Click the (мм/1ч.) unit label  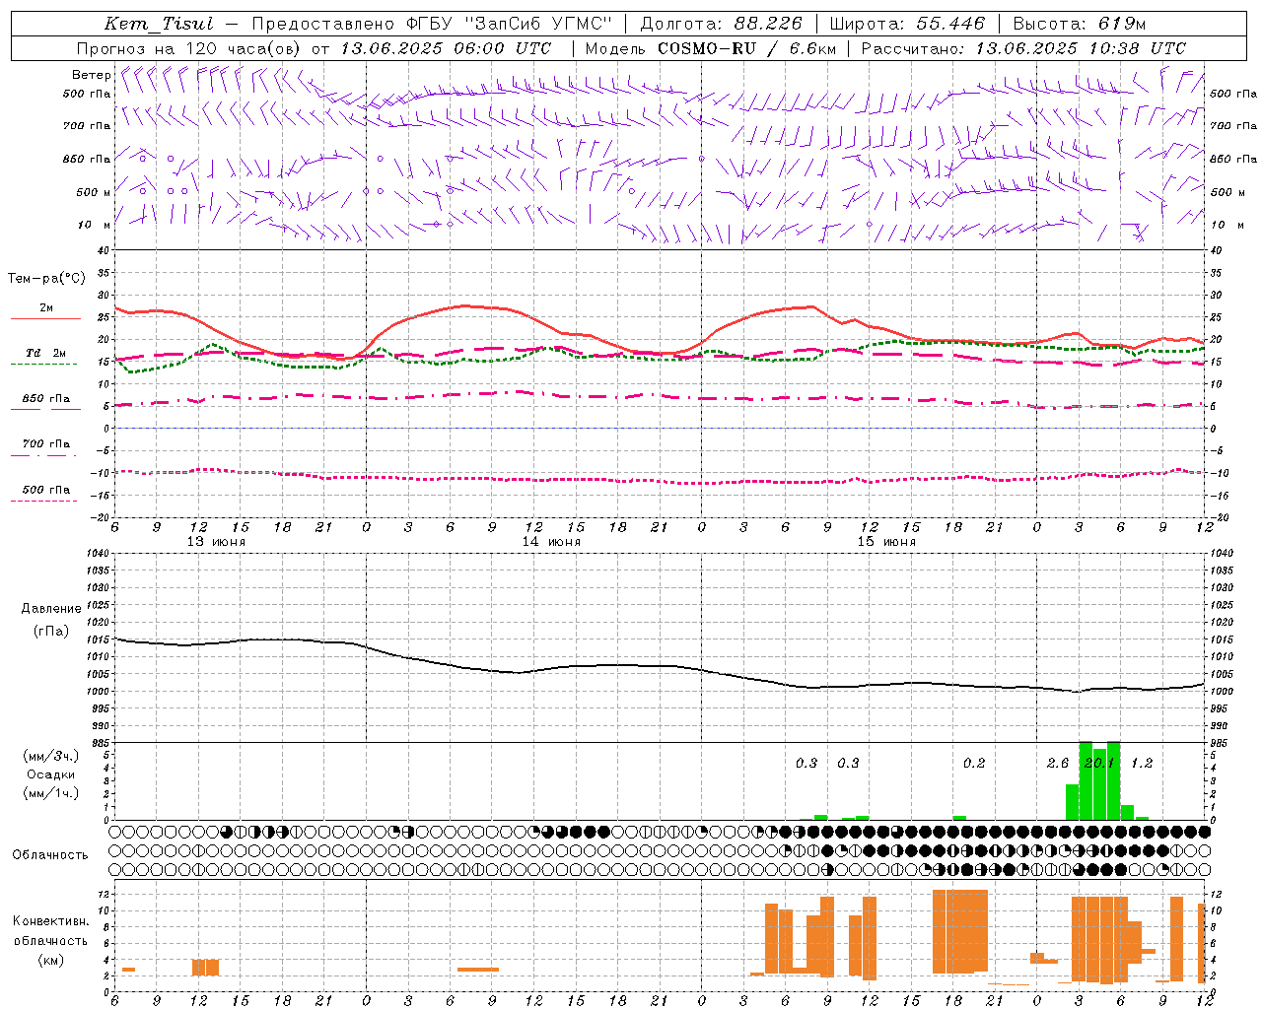pos(51,793)
